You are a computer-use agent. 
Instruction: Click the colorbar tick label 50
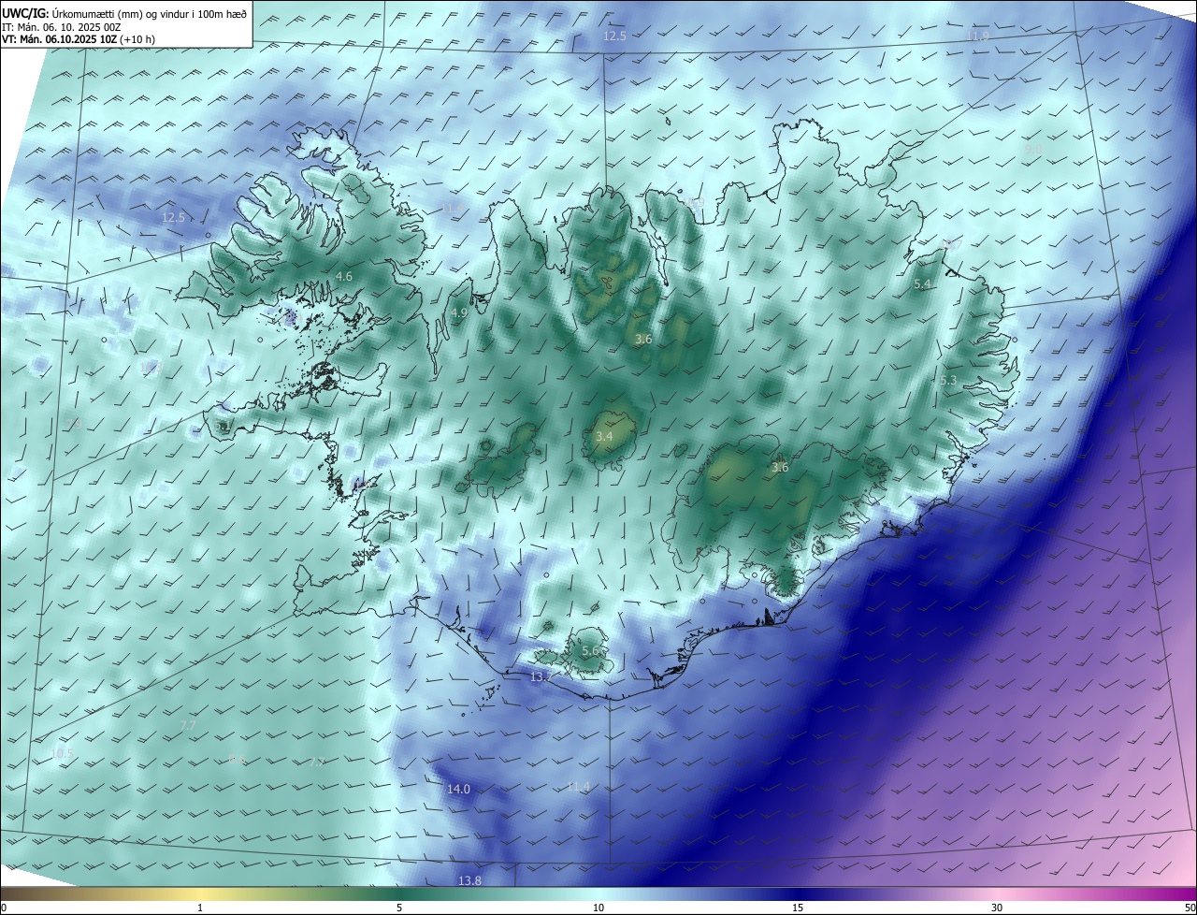click(x=1190, y=908)
